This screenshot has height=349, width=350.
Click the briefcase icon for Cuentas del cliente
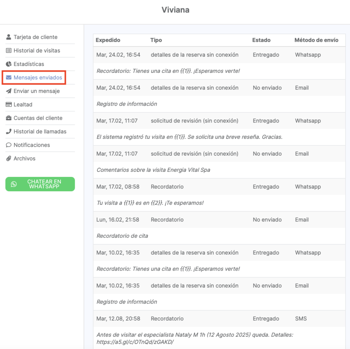pos(9,118)
